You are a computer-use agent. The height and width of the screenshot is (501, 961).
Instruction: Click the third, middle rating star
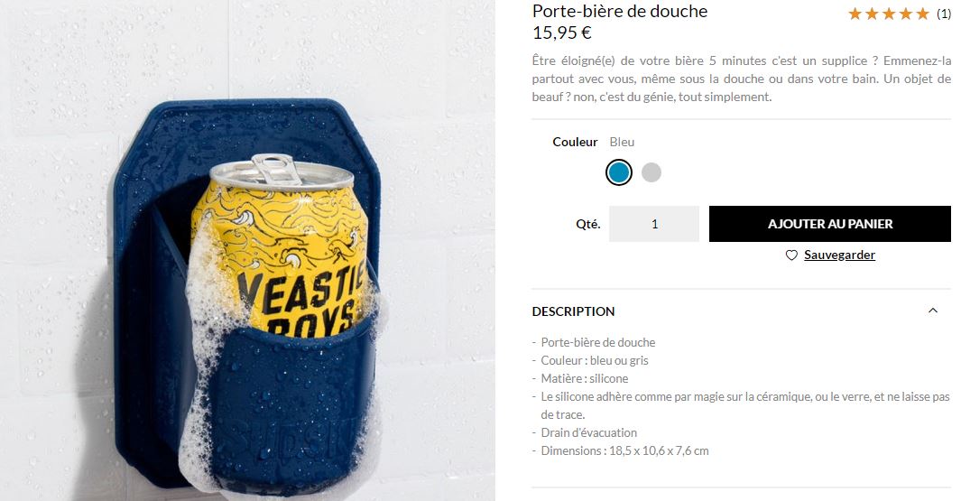click(x=889, y=14)
